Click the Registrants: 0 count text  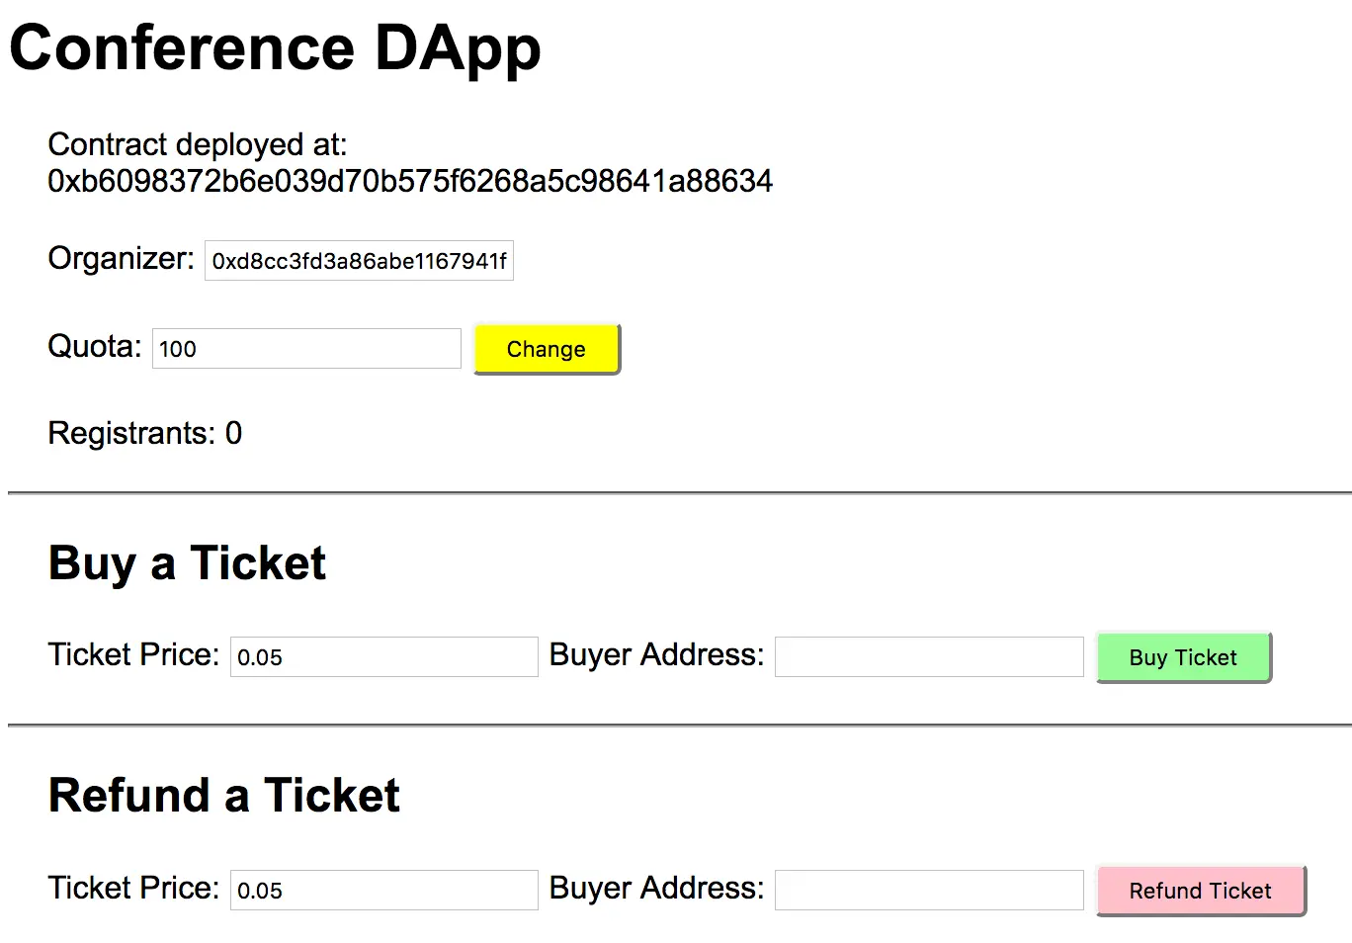[x=145, y=433]
